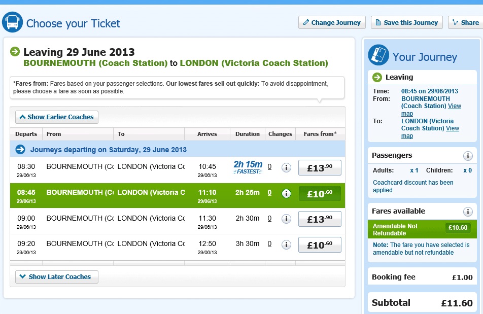Click info icon for 09:20 coach
This screenshot has width=483, height=314.
click(286, 244)
